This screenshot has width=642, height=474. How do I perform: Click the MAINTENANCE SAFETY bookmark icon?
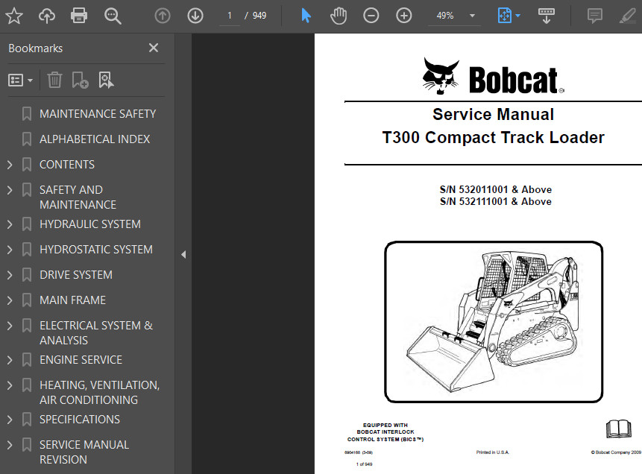[27, 114]
